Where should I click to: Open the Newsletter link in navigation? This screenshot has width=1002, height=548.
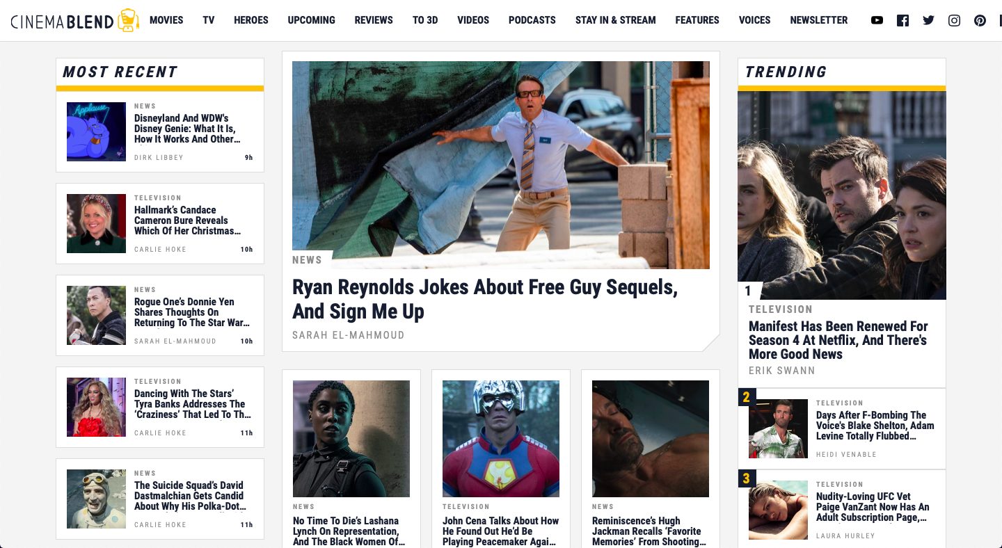[x=819, y=20]
